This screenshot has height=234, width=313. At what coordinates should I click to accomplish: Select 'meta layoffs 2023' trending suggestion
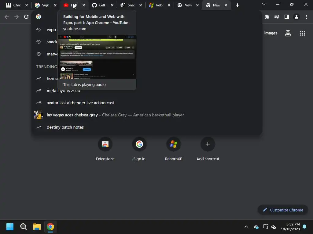pyautogui.click(x=147, y=90)
